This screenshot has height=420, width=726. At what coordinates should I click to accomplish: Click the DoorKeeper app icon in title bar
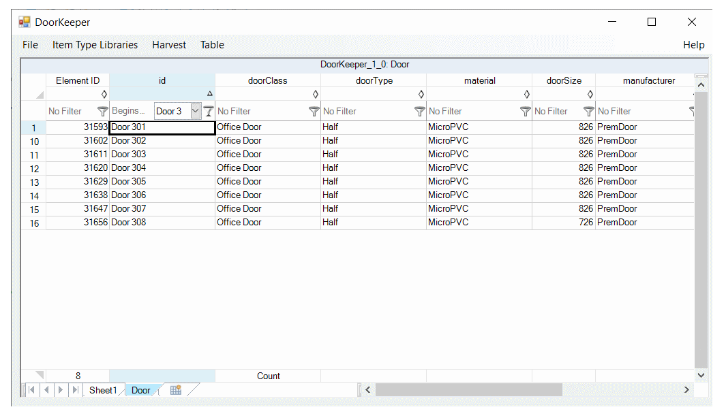(x=25, y=22)
